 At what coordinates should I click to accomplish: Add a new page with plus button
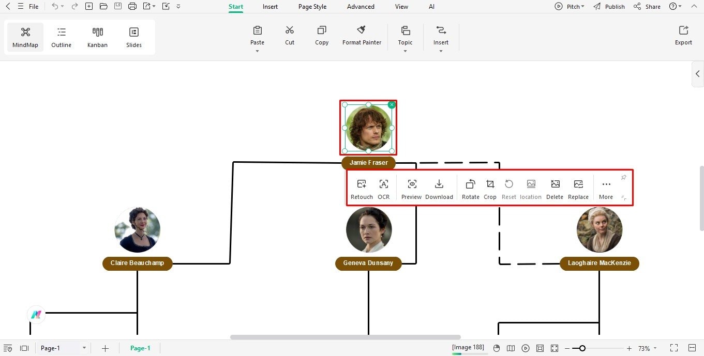105,348
